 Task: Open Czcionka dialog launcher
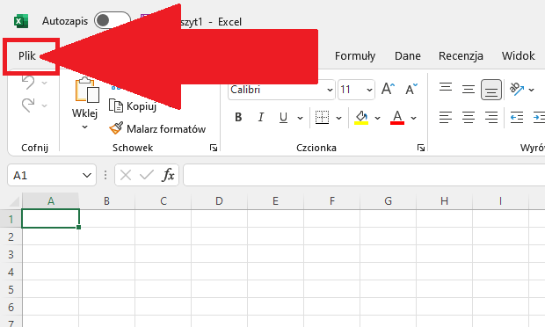(x=421, y=148)
